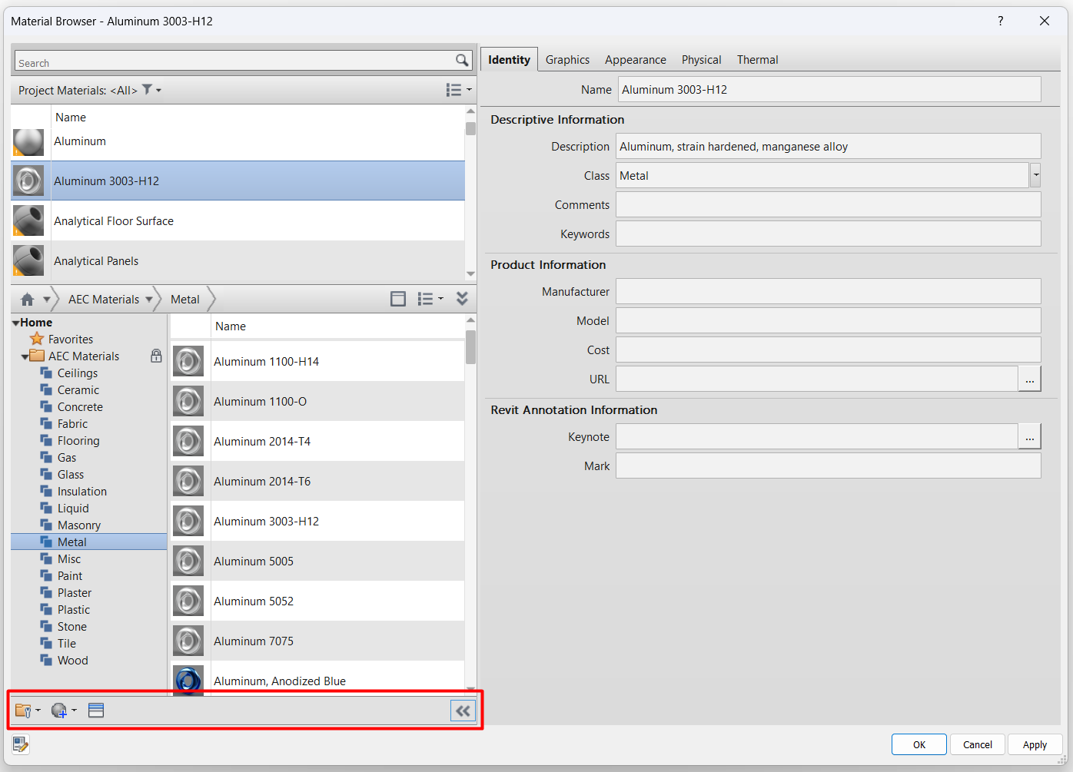The height and width of the screenshot is (772, 1073).
Task: Click the Mark input field
Action: (x=828, y=466)
